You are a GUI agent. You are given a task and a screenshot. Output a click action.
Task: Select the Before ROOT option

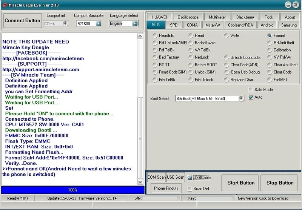tap(203, 65)
